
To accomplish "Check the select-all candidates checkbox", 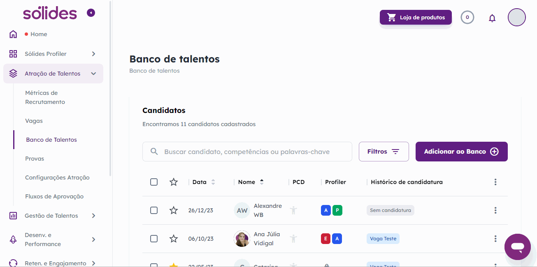I will coord(154,182).
